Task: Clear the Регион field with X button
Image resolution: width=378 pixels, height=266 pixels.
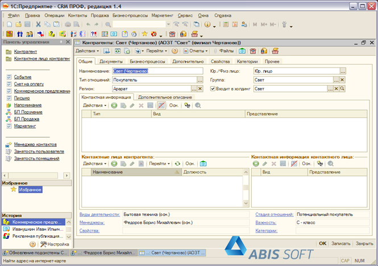Action: pyautogui.click(x=200, y=88)
